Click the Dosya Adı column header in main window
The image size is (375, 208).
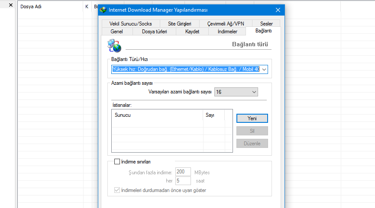coord(51,6)
